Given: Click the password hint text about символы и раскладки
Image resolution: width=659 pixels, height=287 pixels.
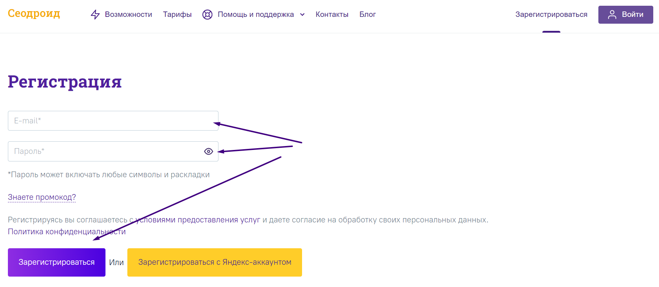Looking at the screenshot, I should pos(109,175).
